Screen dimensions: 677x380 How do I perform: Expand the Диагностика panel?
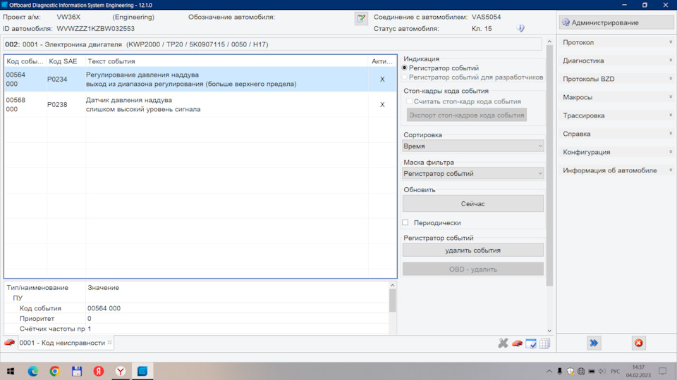(616, 61)
